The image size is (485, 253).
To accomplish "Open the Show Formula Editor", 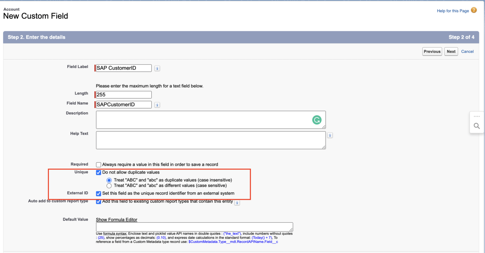I will click(x=117, y=219).
